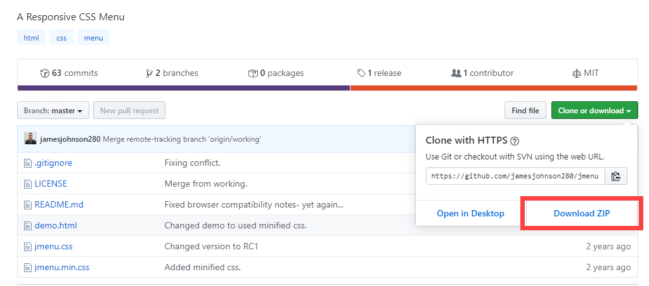
Task: Click the 'Clone with HTTPS' heading
Action: click(x=466, y=140)
